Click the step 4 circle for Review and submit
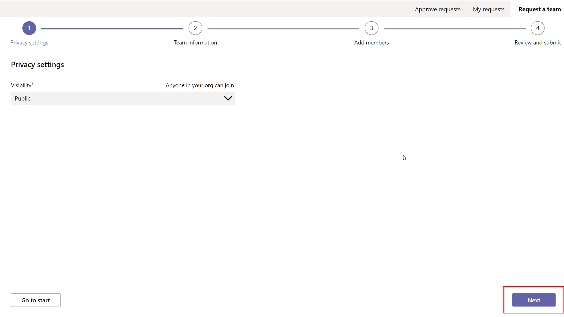 click(537, 28)
